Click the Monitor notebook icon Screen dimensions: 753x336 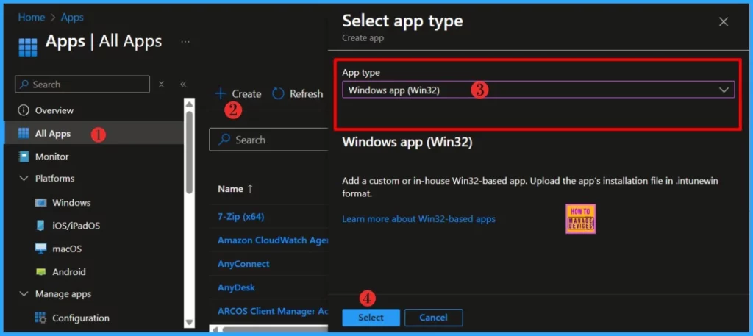coord(23,157)
